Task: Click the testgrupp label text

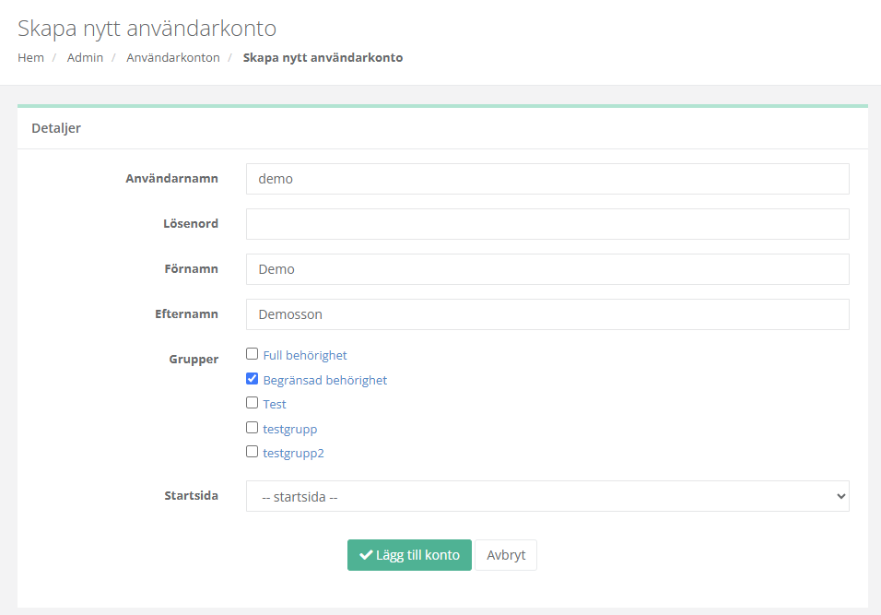Action: 290,429
